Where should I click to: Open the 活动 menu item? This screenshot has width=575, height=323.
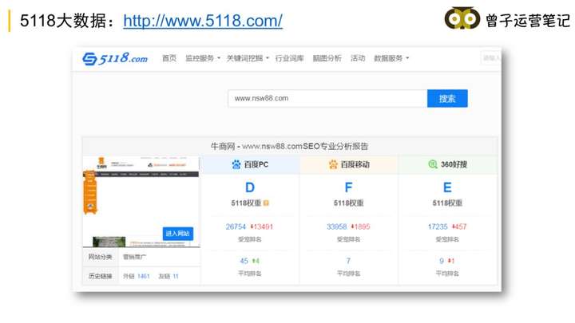point(358,58)
